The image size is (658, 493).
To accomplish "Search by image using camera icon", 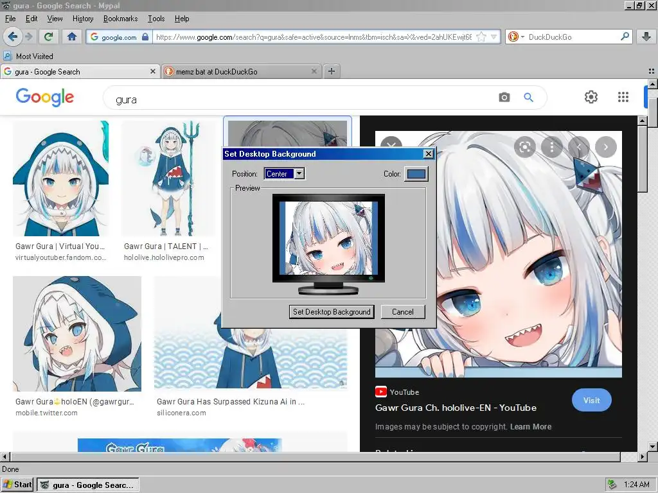I will coord(504,98).
